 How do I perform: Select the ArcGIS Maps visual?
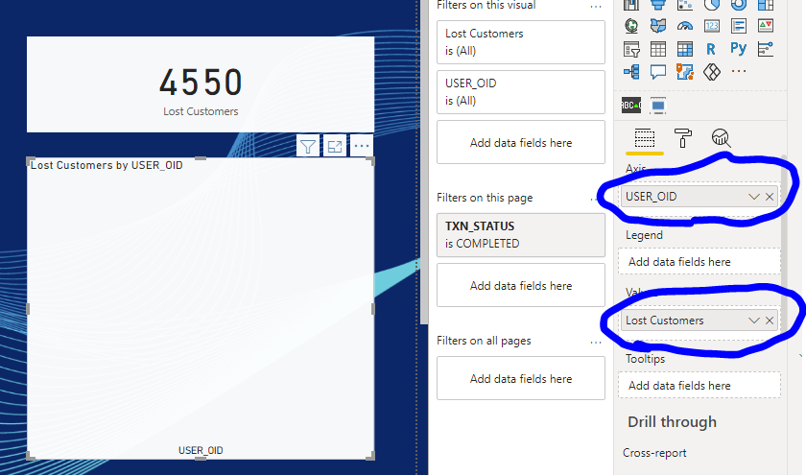[x=685, y=72]
